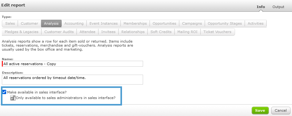Choose the Relationships report type

pyautogui.click(x=133, y=32)
